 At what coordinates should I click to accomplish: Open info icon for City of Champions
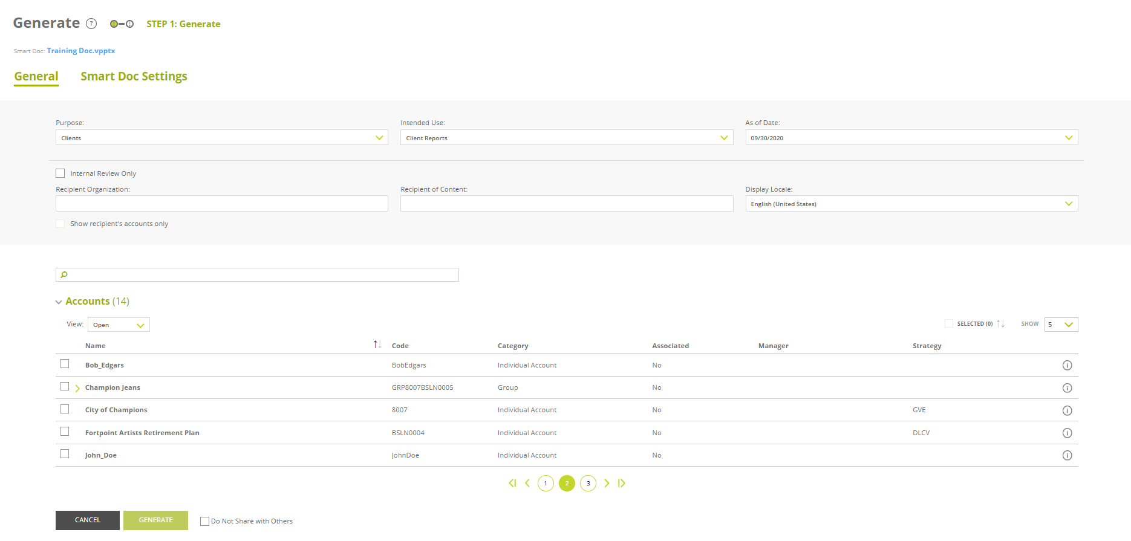tap(1067, 410)
